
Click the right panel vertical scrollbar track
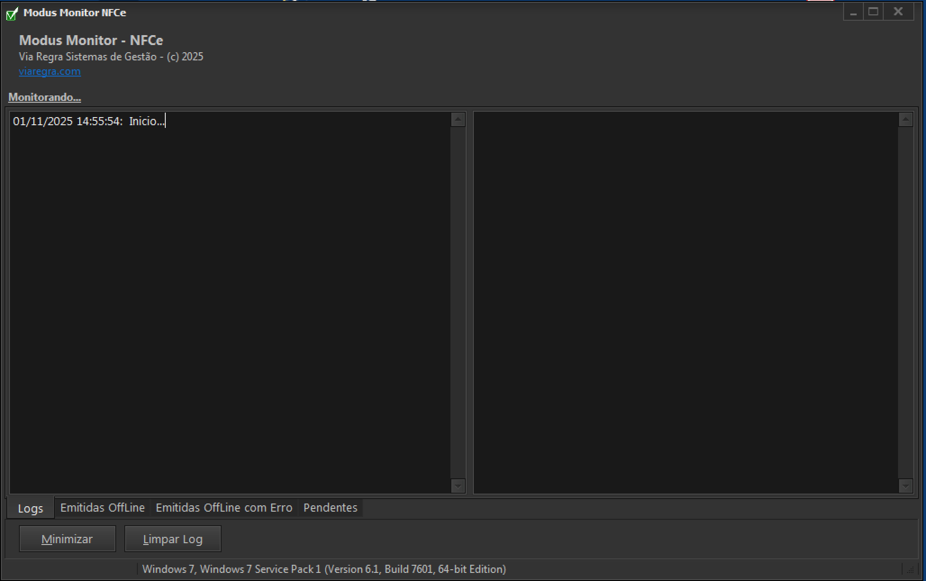[905, 302]
